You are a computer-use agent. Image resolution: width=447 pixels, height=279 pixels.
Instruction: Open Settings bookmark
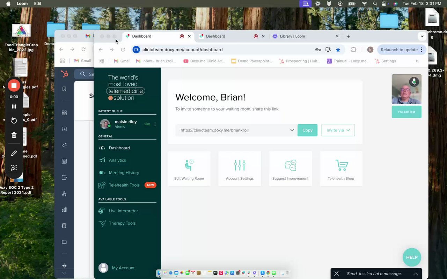tap(385, 61)
